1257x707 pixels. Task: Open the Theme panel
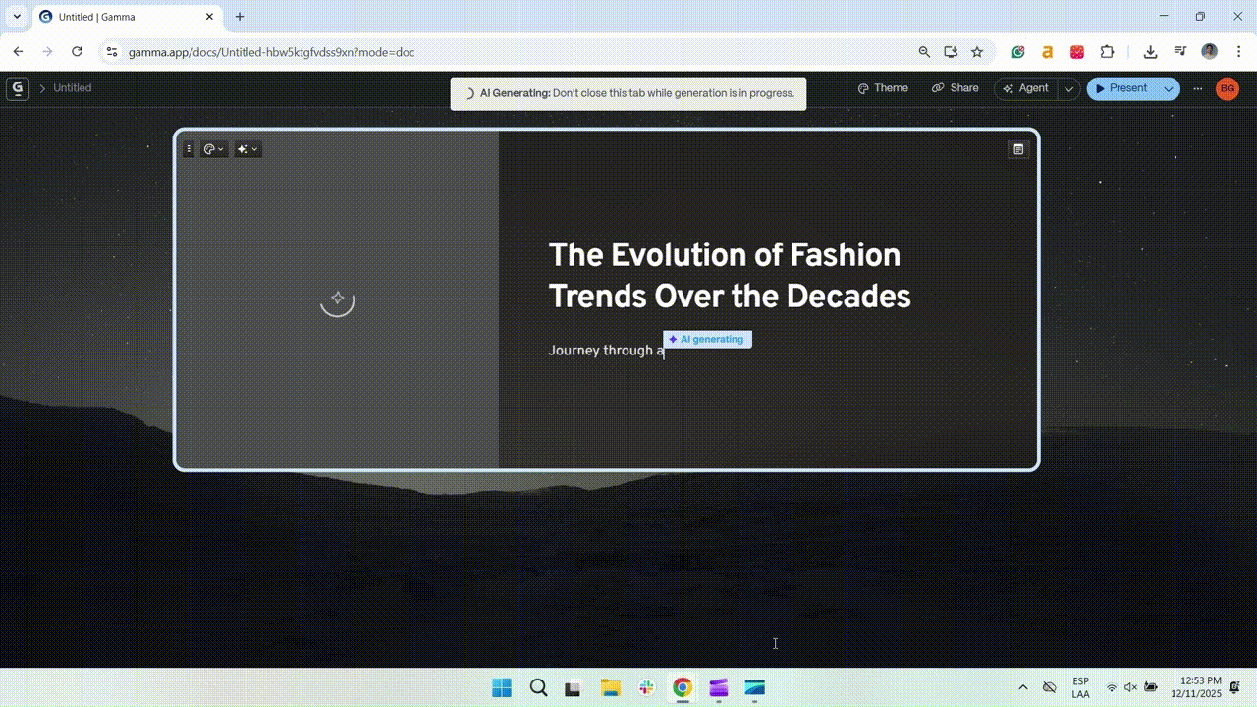(883, 88)
